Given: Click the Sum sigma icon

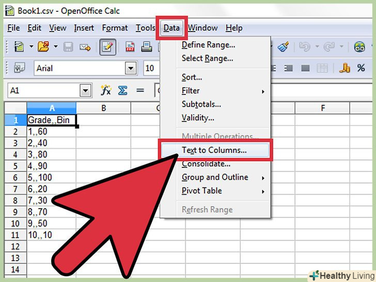Looking at the screenshot, I should click(x=122, y=91).
